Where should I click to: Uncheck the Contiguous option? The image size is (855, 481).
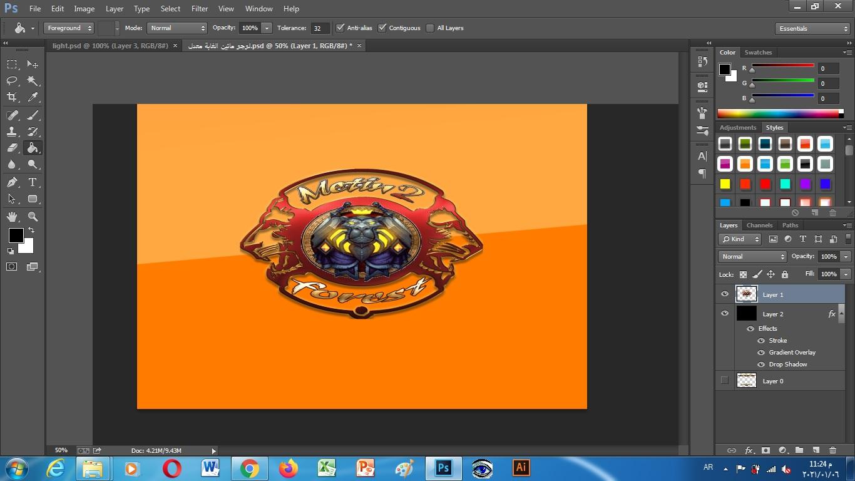tap(382, 28)
